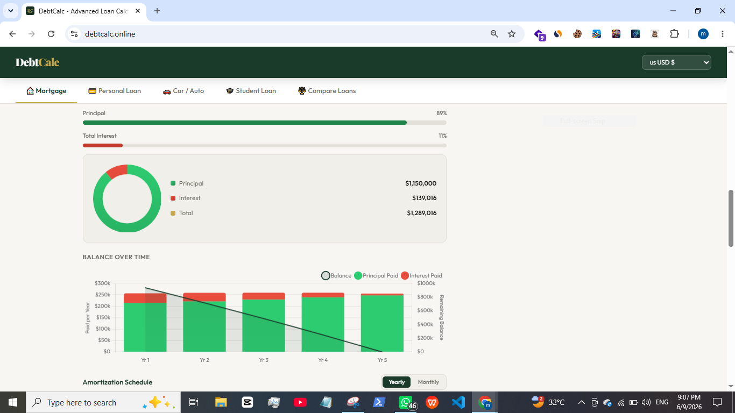
Task: Open the rainbow unicorn extension
Action: (597, 34)
